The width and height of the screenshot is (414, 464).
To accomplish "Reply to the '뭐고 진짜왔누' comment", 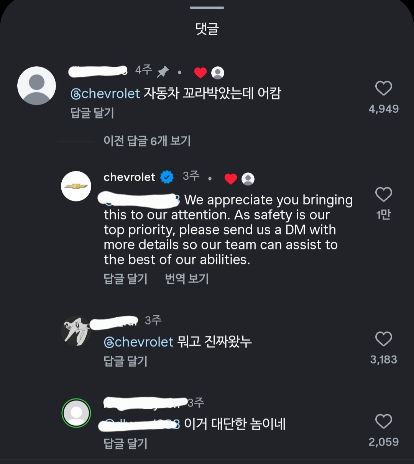I will coord(125,361).
